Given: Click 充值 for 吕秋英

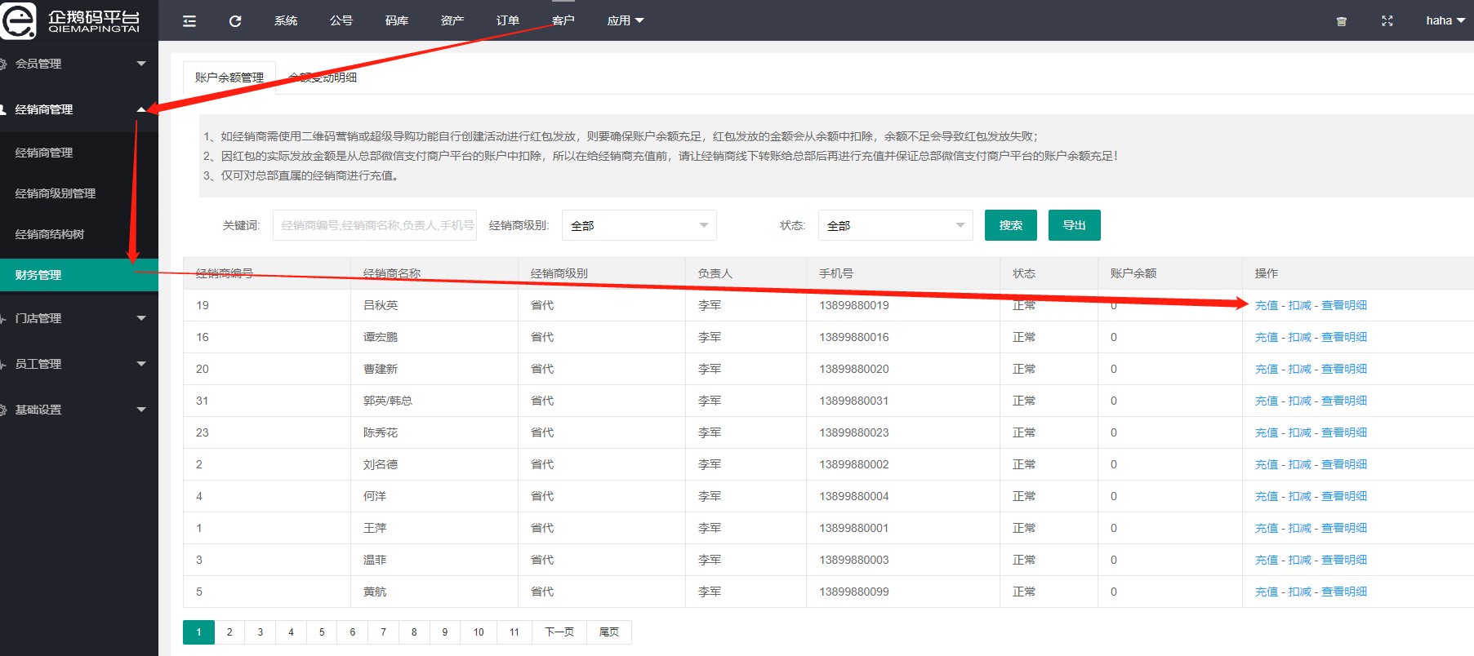Looking at the screenshot, I should tap(1267, 305).
